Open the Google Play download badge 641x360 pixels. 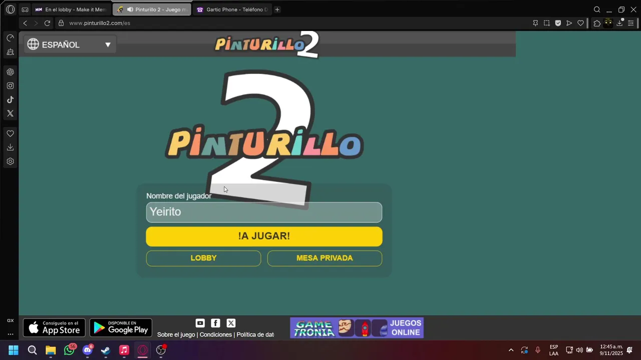tap(121, 327)
